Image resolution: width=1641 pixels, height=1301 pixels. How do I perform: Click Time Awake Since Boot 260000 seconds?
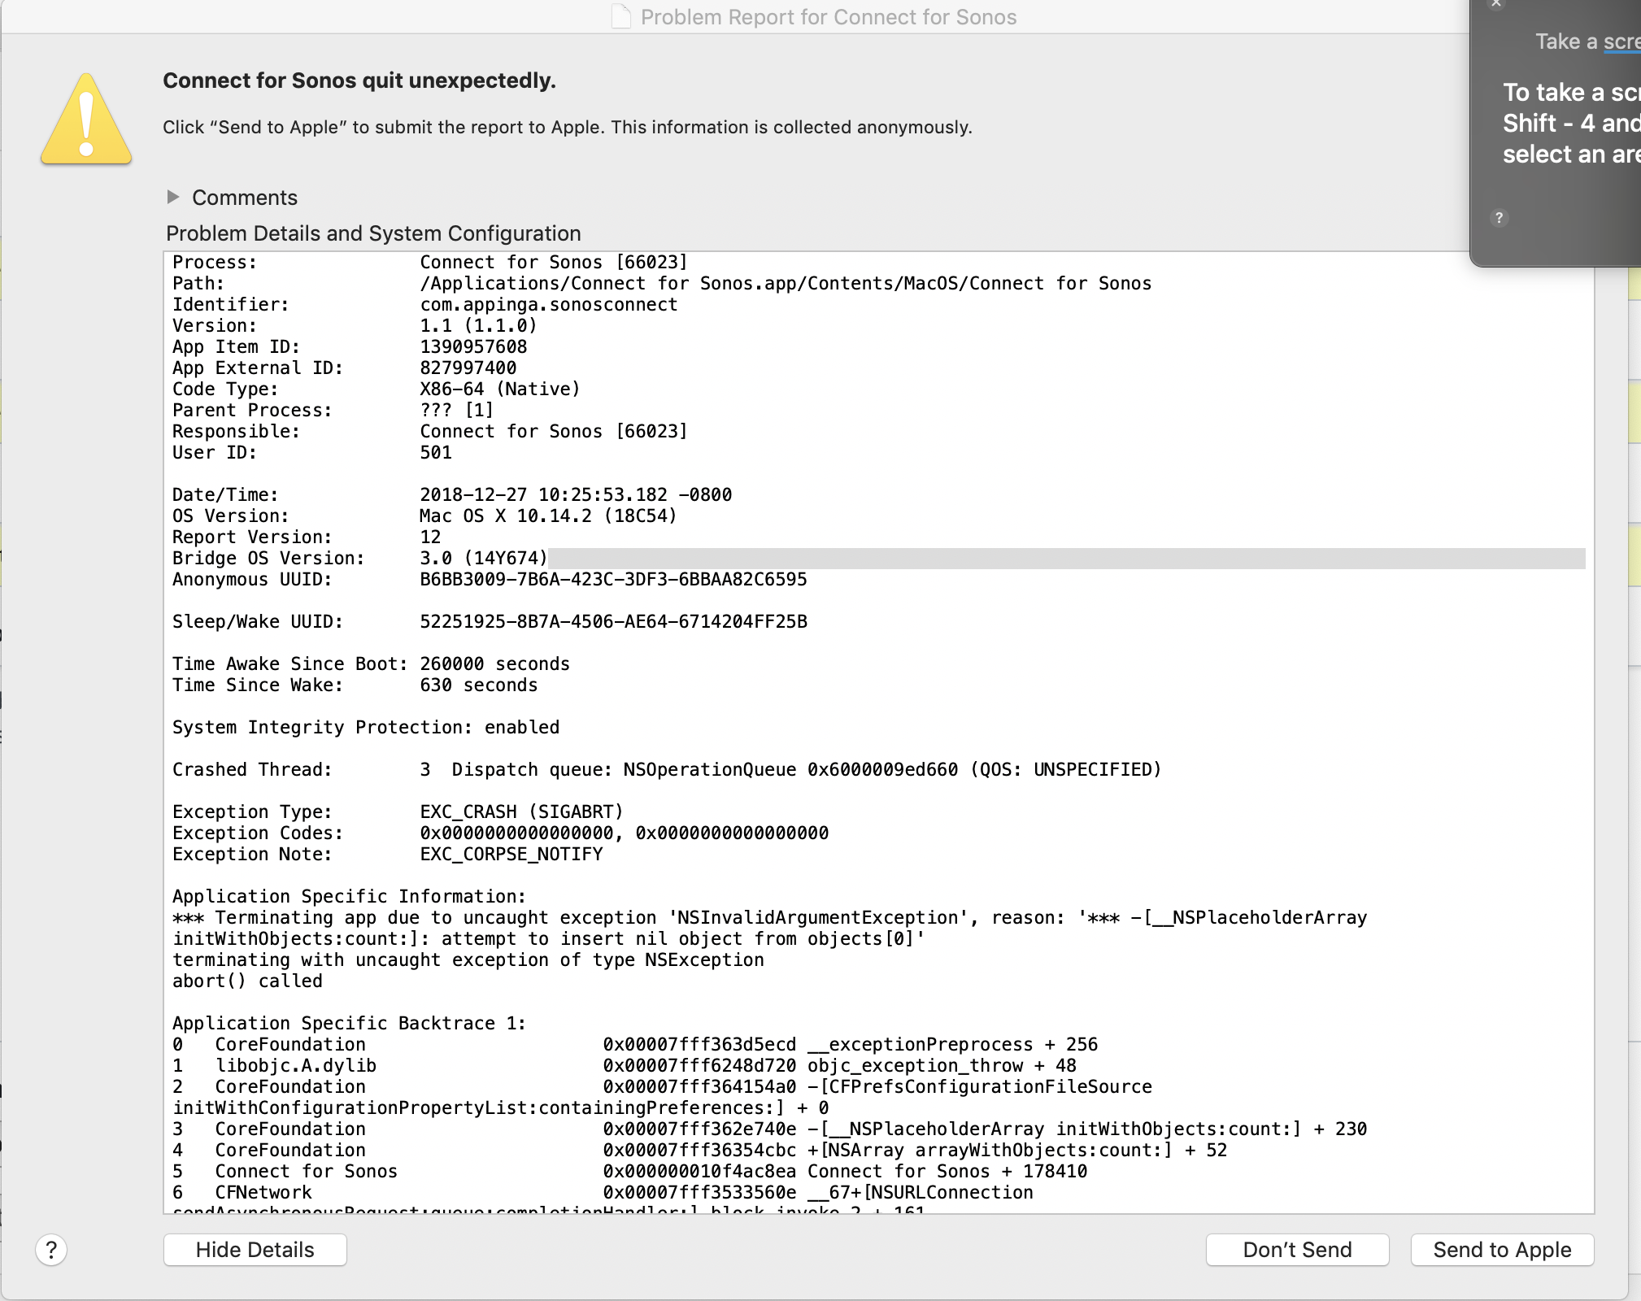(371, 664)
